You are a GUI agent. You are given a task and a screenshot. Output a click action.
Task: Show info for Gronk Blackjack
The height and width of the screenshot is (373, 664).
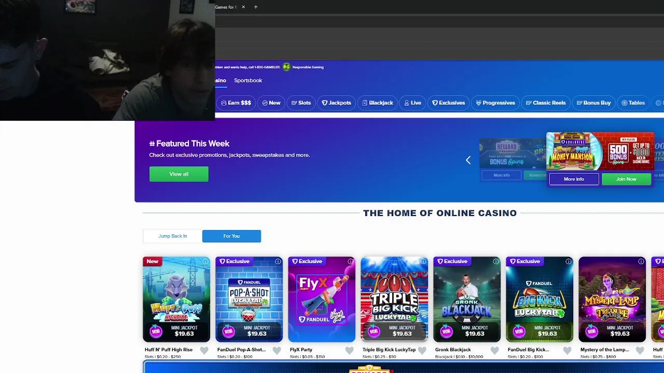(x=496, y=262)
